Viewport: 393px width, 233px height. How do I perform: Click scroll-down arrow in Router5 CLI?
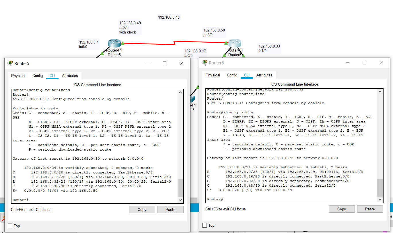180,200
